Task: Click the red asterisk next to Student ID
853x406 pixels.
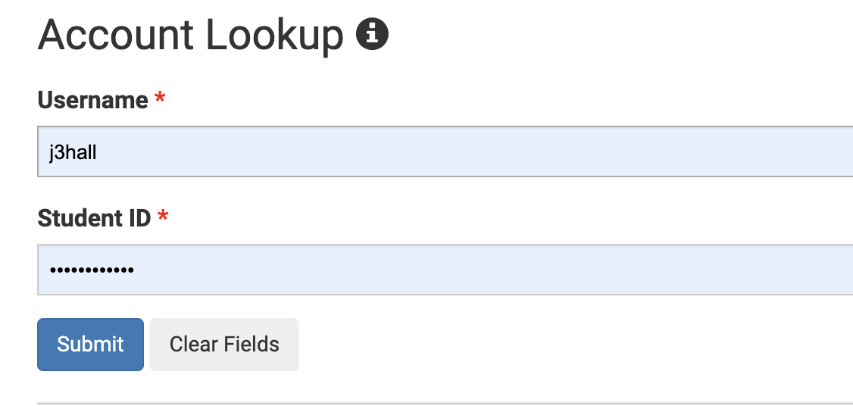Action: 163,216
